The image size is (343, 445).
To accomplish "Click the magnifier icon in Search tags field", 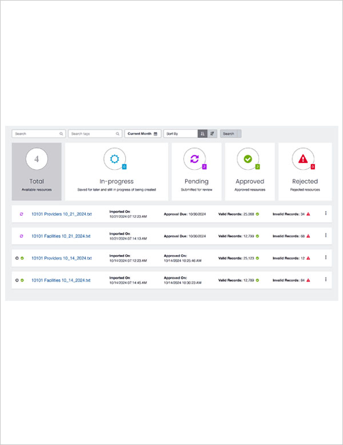I will pyautogui.click(x=117, y=134).
